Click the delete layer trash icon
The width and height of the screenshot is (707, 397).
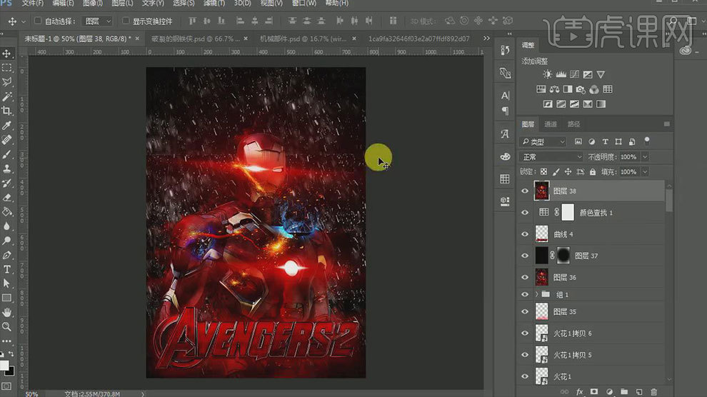(x=653, y=391)
